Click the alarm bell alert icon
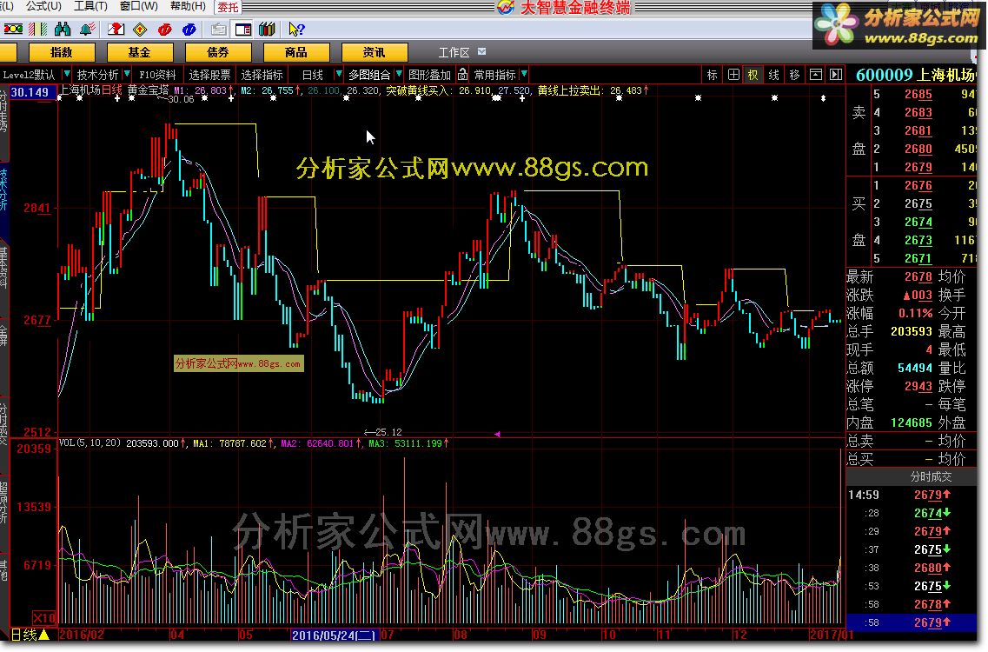The image size is (988, 652). pos(87,29)
